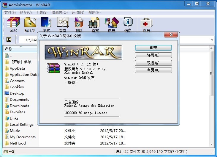Screen dimensions: 217x157
Task: Click the Info (信息) toolbar icon
Action: (x=128, y=23)
